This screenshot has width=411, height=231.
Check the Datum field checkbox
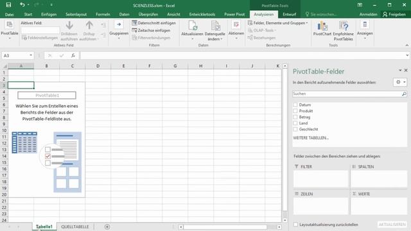[x=295, y=105]
